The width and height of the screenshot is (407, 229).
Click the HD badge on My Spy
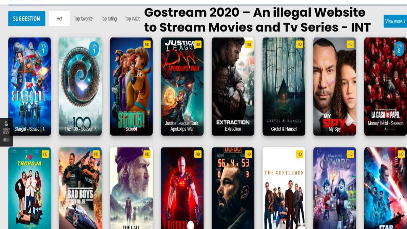pos(350,44)
